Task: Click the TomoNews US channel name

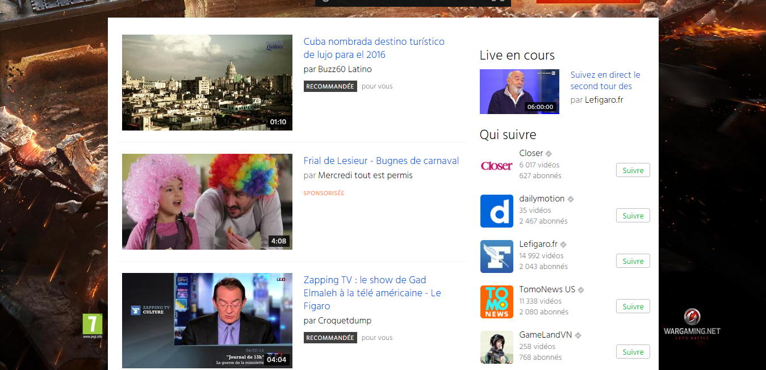Action: tap(547, 289)
